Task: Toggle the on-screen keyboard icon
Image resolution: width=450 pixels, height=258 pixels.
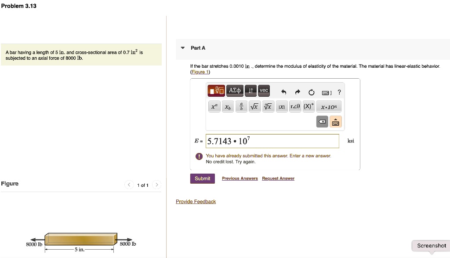Action: (336, 122)
